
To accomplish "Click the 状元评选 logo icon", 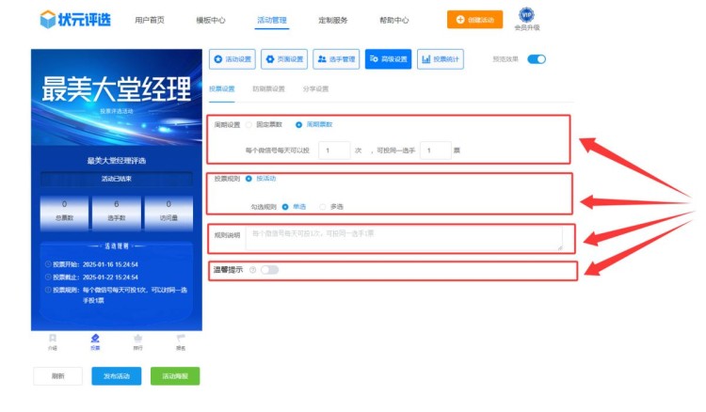I will [x=48, y=19].
